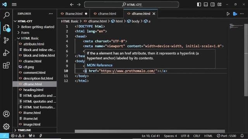The width and height of the screenshot is (248, 139).
Task: Change line ending via CRLF
Action: (196, 136)
